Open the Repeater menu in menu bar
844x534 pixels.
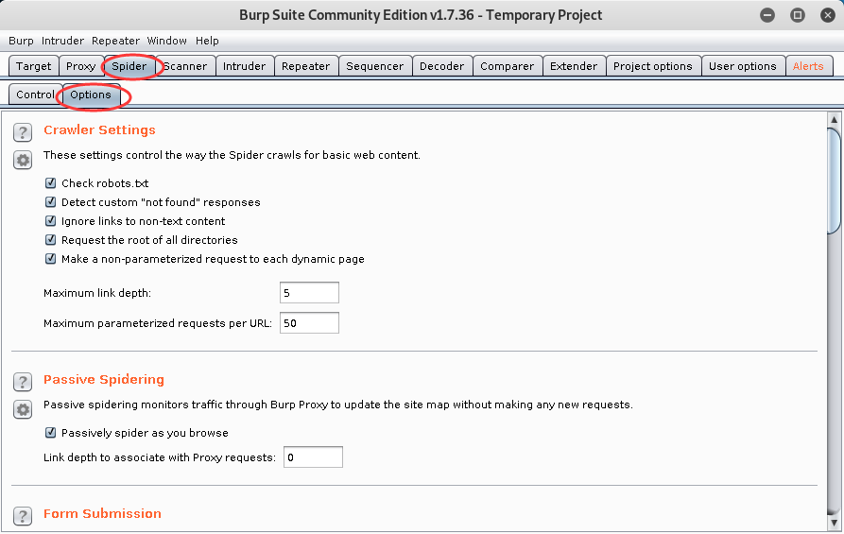coord(115,41)
